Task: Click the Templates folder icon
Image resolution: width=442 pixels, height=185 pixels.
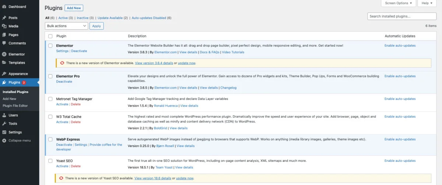Action: [x=4, y=63]
